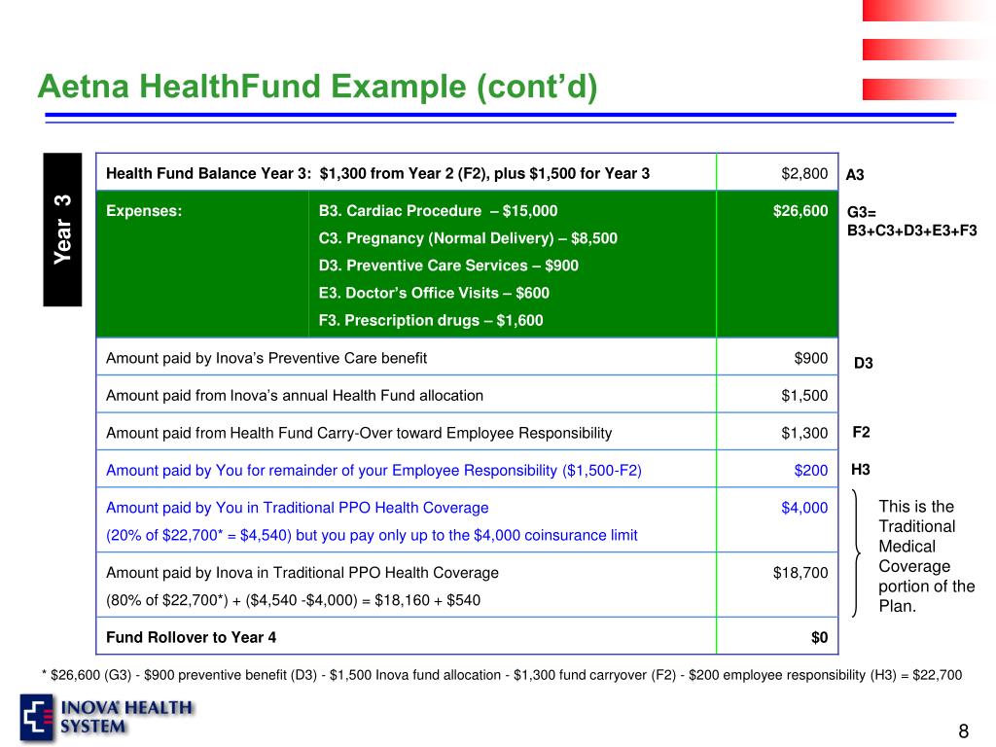Select 'Health Fund Balance Year 3' row text

[378, 173]
